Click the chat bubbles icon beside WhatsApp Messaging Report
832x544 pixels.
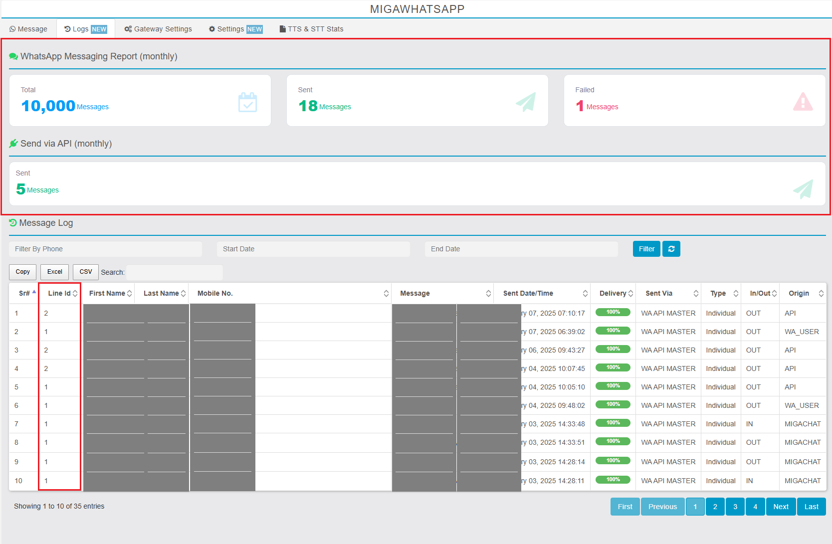tap(13, 56)
